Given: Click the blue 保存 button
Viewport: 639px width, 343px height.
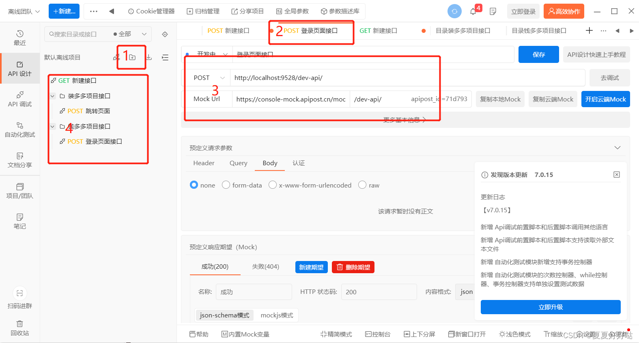Looking at the screenshot, I should [x=538, y=54].
